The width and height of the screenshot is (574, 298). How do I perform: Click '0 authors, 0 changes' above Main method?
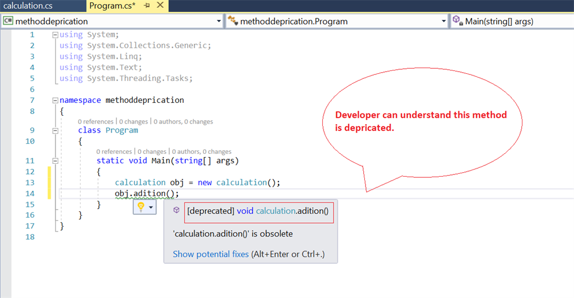pyautogui.click(x=202, y=152)
